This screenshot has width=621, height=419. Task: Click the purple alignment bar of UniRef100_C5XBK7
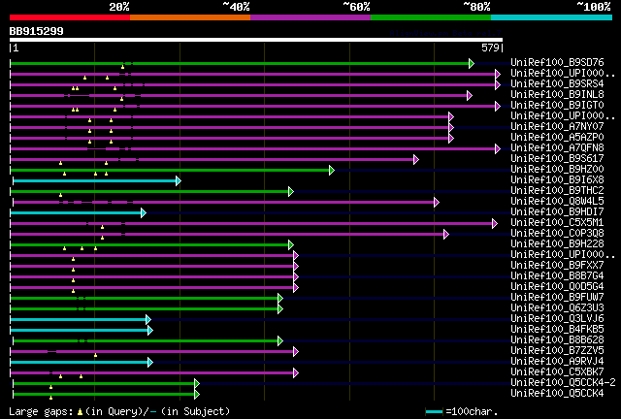[x=153, y=373]
